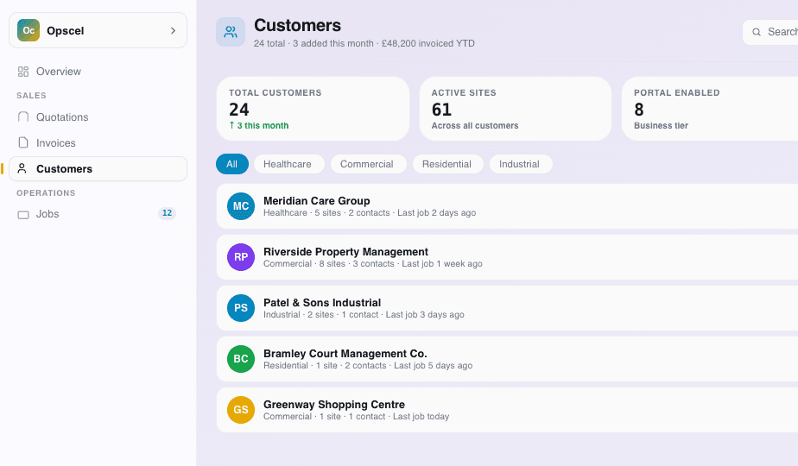Click Meridian details 'Last job 2 days ago'
Screen dimensions: 798x466
(437, 212)
